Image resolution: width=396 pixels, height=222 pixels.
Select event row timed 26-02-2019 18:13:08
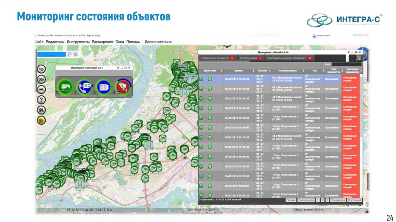coord(279,89)
